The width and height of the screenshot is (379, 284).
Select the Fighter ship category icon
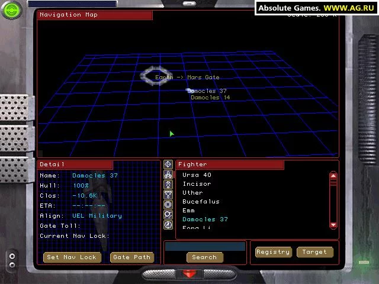point(168,175)
